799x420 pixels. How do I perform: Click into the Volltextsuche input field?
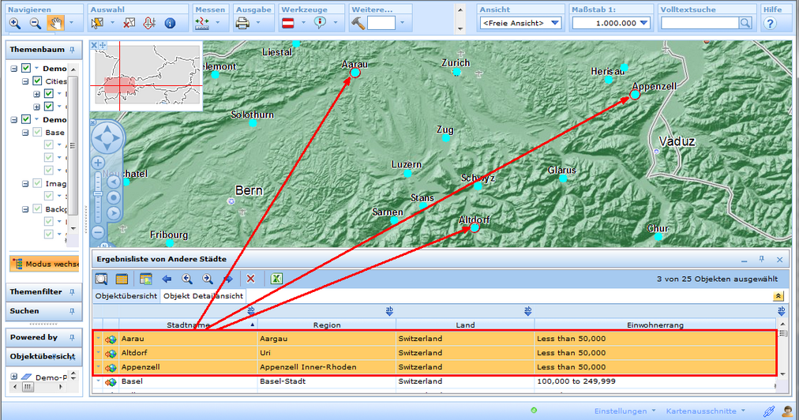click(699, 24)
